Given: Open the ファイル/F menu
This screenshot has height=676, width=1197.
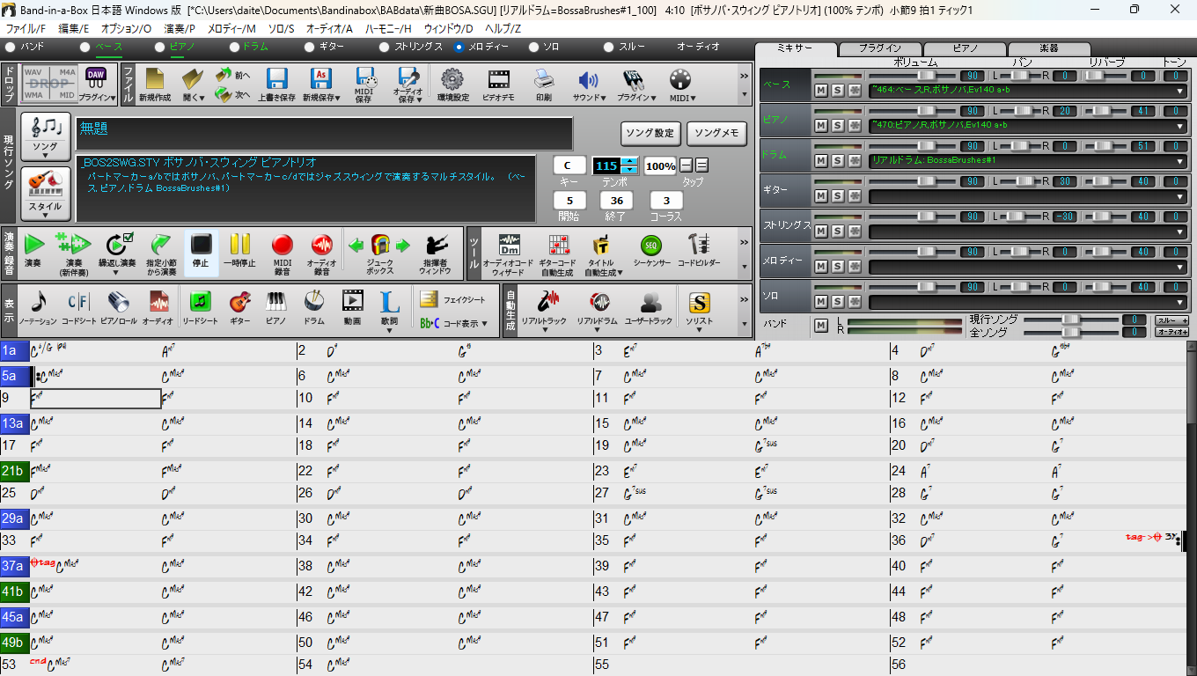Looking at the screenshot, I should point(26,29).
